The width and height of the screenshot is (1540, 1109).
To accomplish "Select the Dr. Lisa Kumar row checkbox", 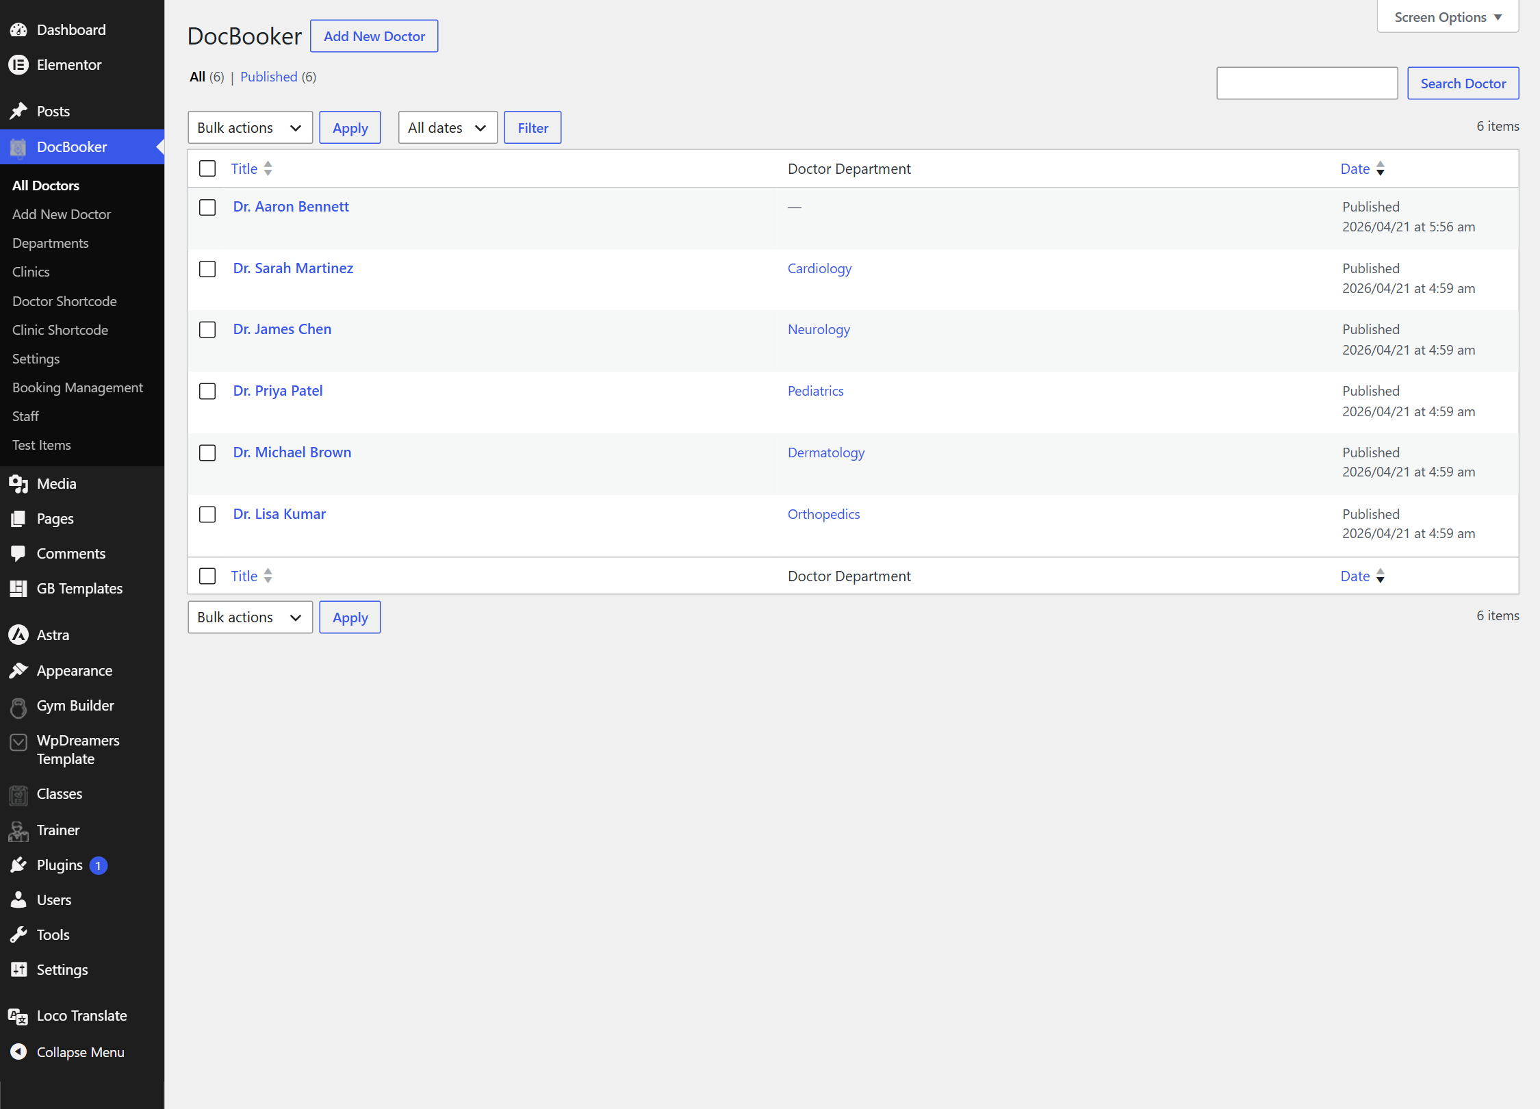I will click(207, 515).
